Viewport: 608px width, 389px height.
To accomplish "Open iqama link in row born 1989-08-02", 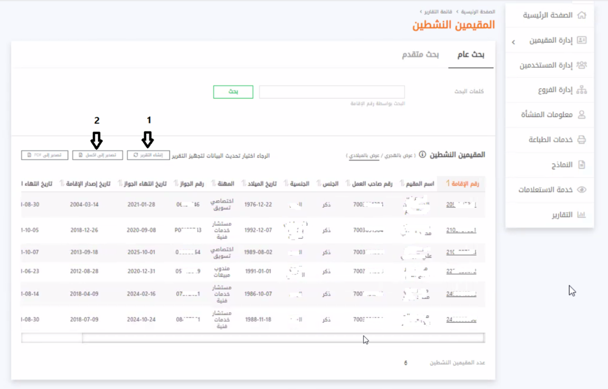I will tap(461, 252).
